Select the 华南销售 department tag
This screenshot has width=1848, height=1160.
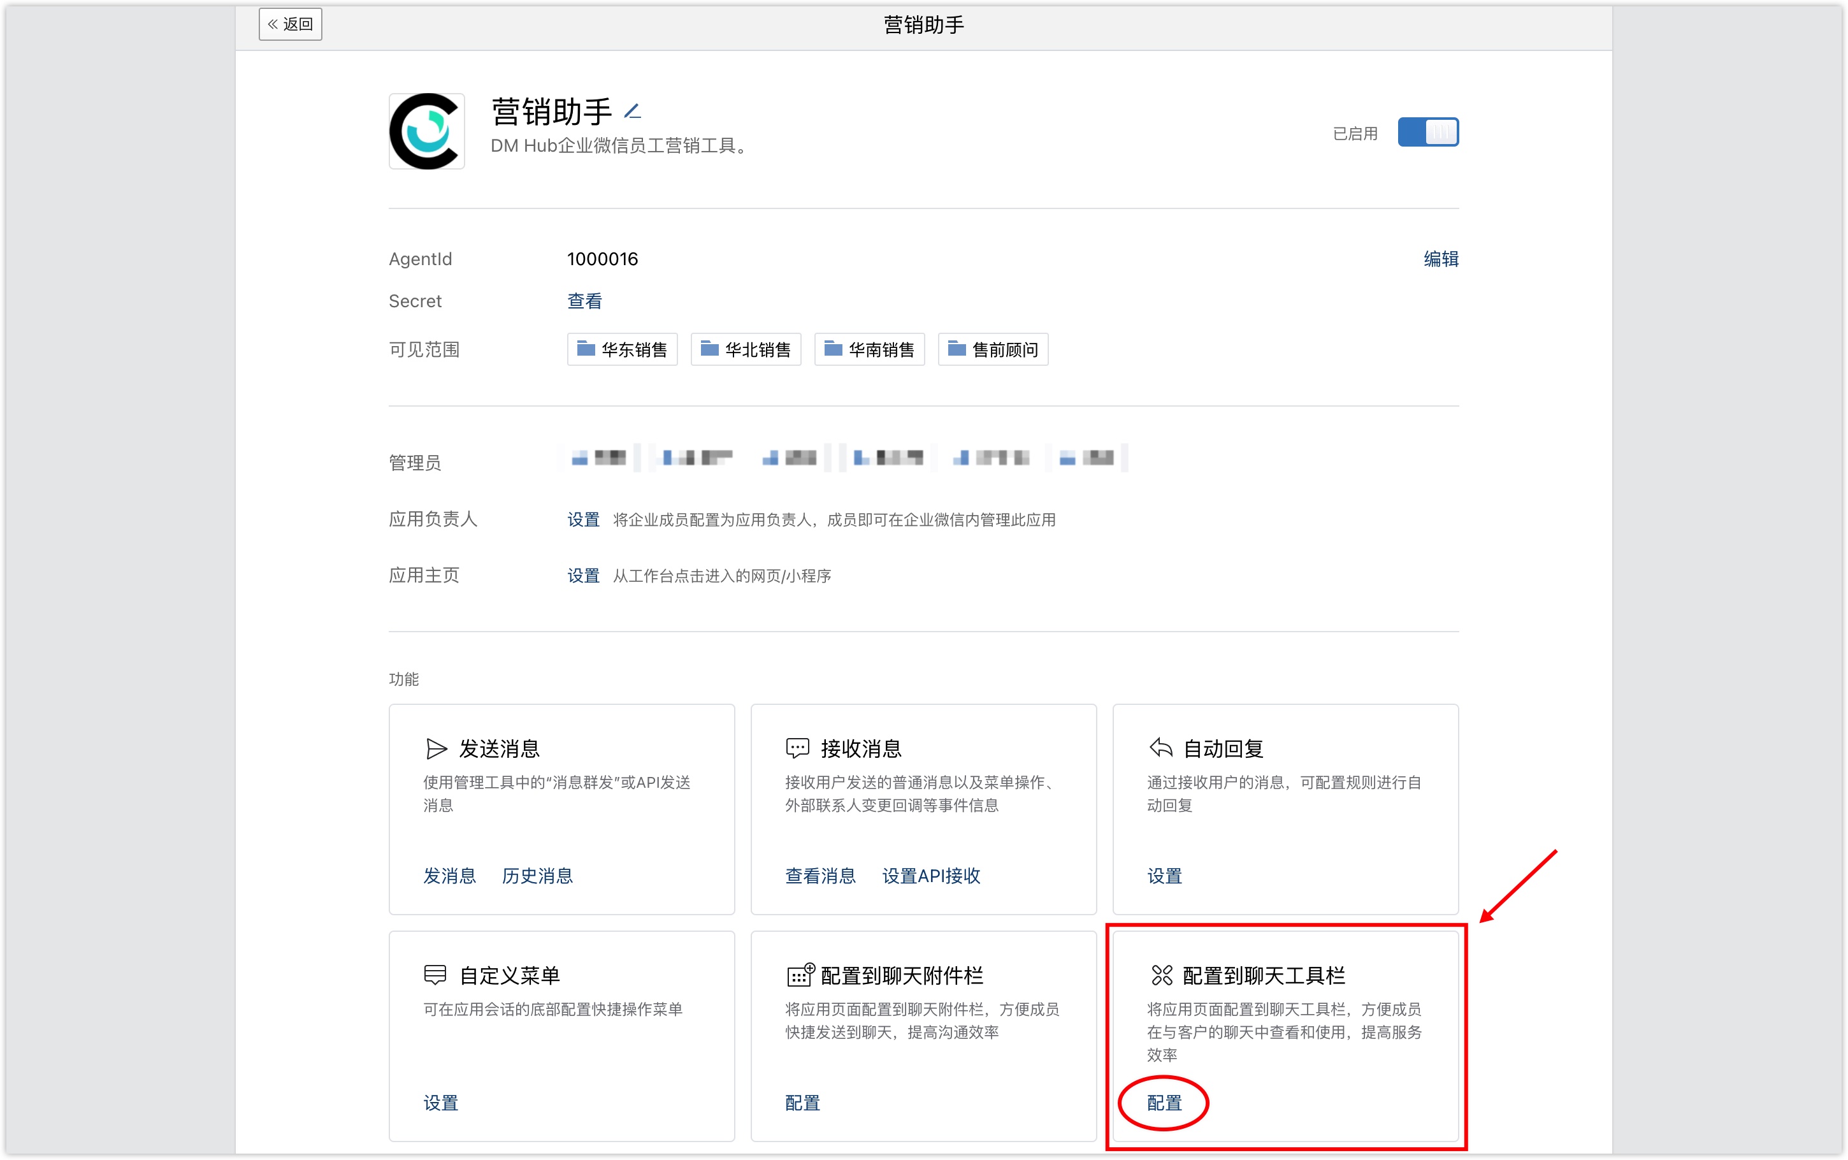869,350
